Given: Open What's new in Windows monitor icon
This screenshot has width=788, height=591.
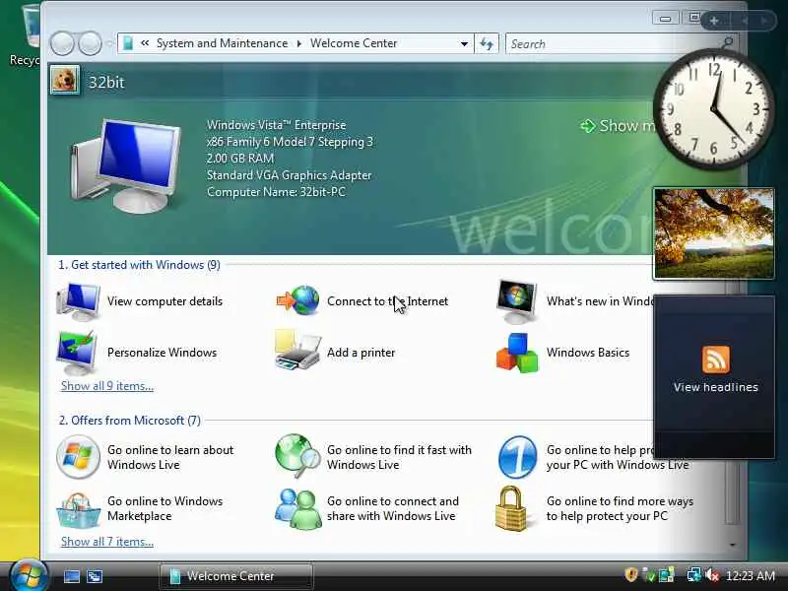Looking at the screenshot, I should [x=516, y=301].
